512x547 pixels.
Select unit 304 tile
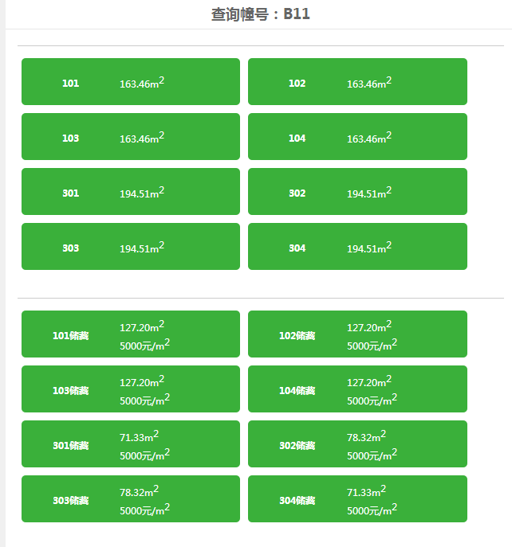357,246
